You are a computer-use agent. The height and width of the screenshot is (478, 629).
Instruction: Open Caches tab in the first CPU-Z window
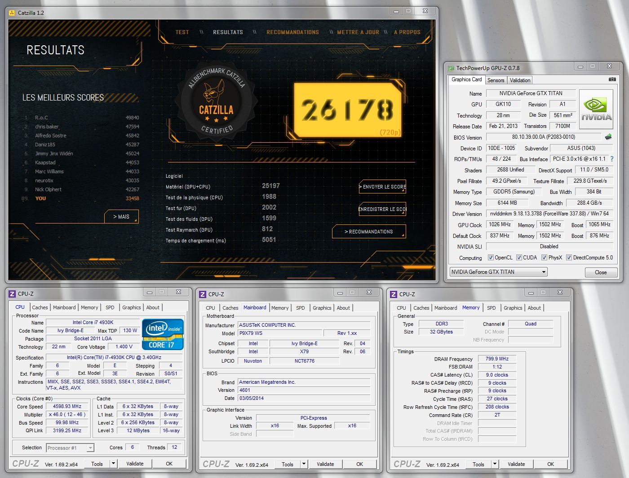click(x=40, y=307)
